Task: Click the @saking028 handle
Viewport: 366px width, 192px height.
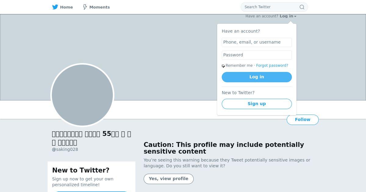Action: [65, 149]
